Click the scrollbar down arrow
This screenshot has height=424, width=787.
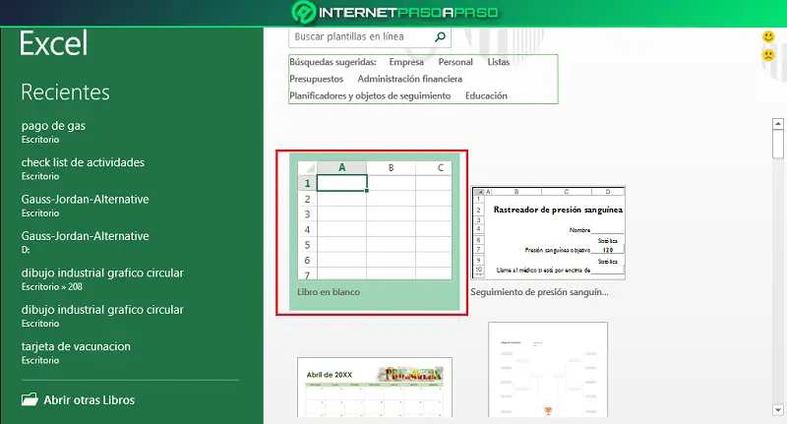pyautogui.click(x=778, y=410)
